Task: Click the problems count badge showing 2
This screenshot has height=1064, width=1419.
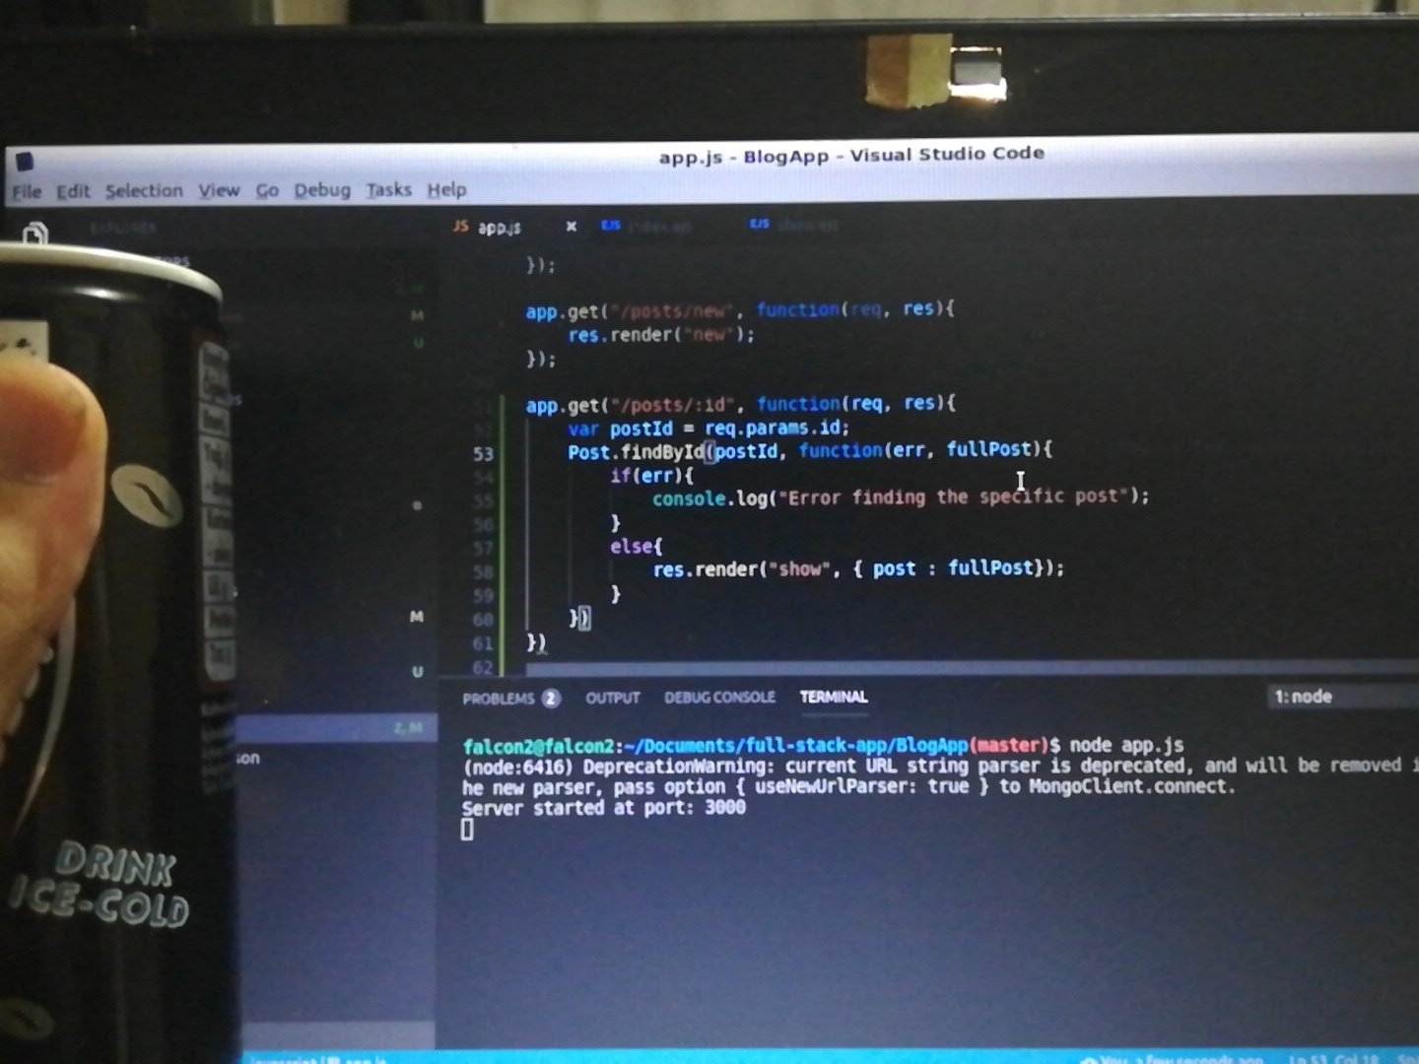Action: (x=551, y=698)
